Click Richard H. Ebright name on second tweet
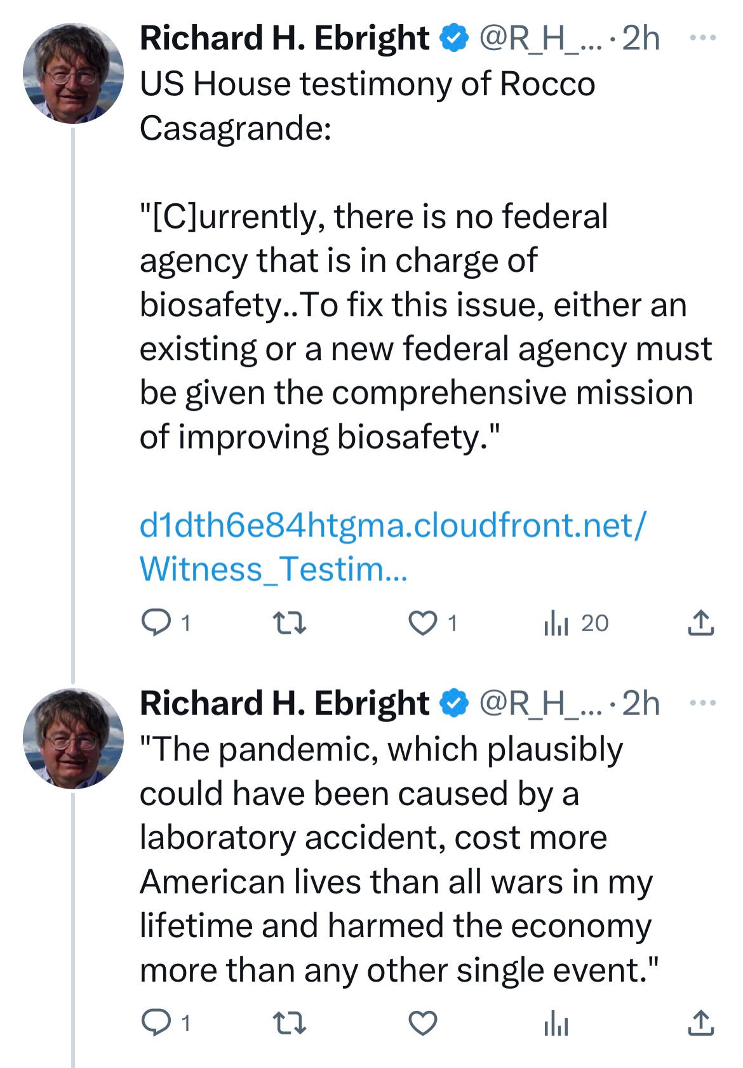Image resolution: width=743 pixels, height=1068 pixels. tap(284, 703)
